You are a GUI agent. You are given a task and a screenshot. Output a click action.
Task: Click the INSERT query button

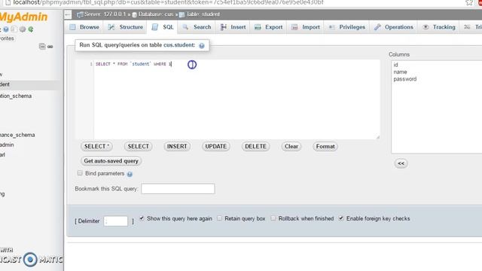pyautogui.click(x=177, y=146)
